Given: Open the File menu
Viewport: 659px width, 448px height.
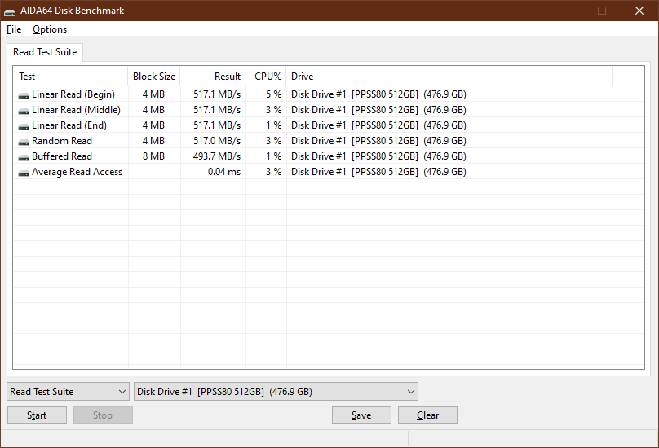Looking at the screenshot, I should [x=14, y=29].
